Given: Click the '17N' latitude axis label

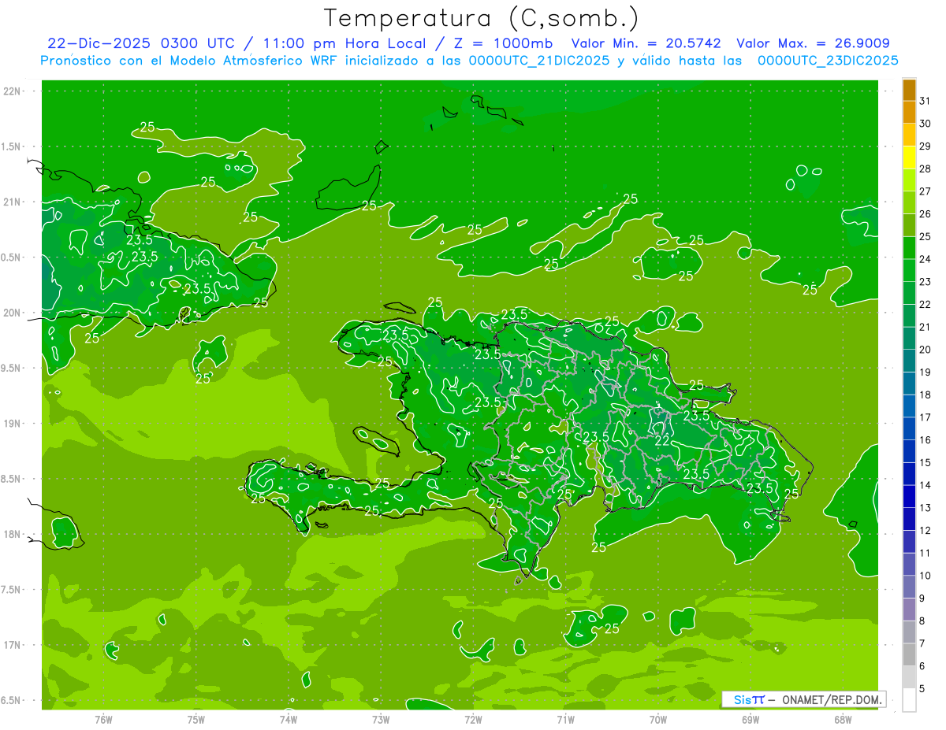Looking at the screenshot, I should pos(13,645).
